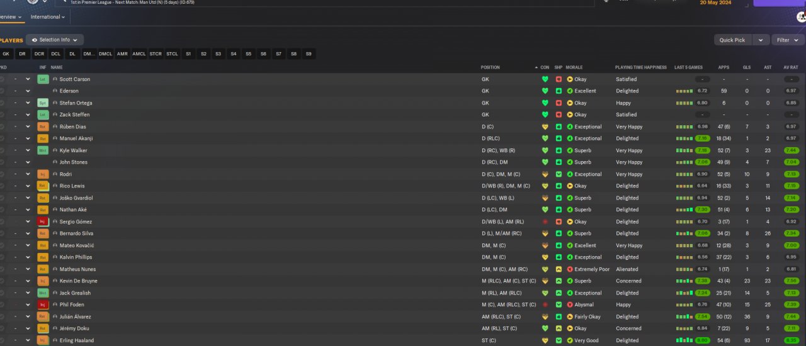This screenshot has height=346, width=806.
Task: Click the 20 May 2024 date
Action: [x=715, y=3]
